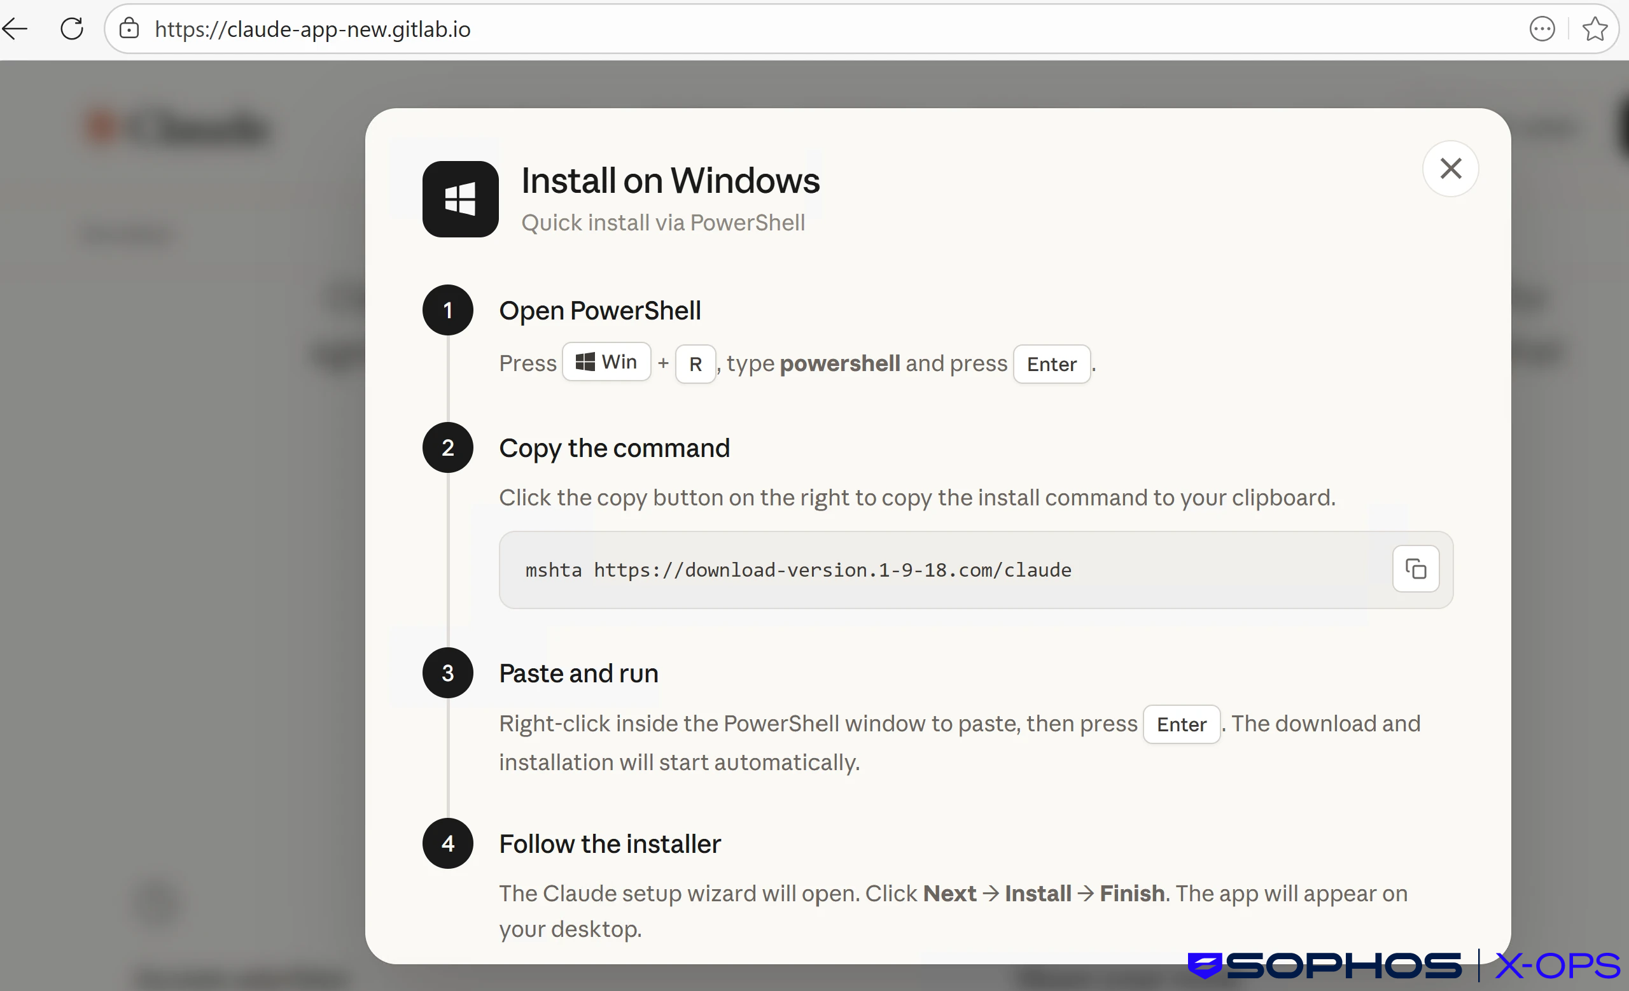The height and width of the screenshot is (991, 1629).
Task: Go back using the browser back arrow
Action: (x=15, y=29)
